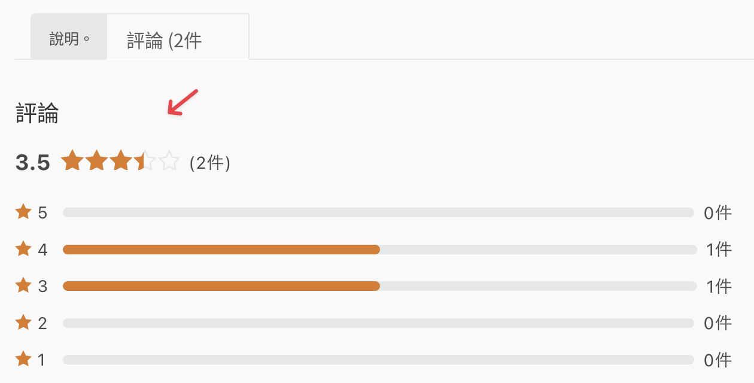The image size is (754, 383).
Task: Click the empty fifth star in rating
Action: pos(169,161)
